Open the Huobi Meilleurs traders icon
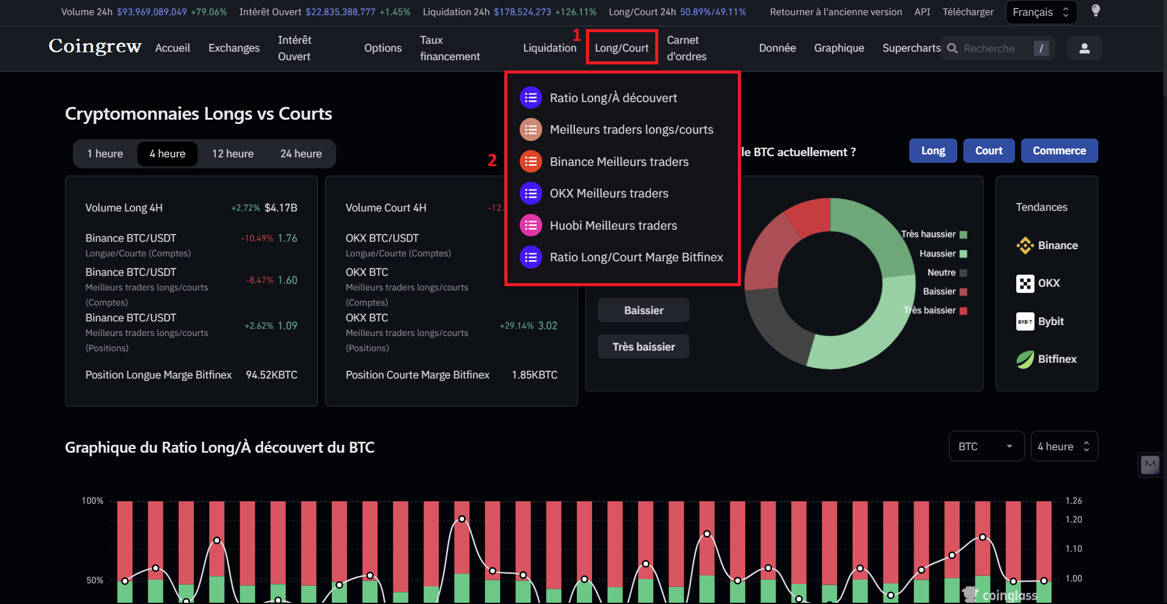The image size is (1167, 604). (x=531, y=225)
